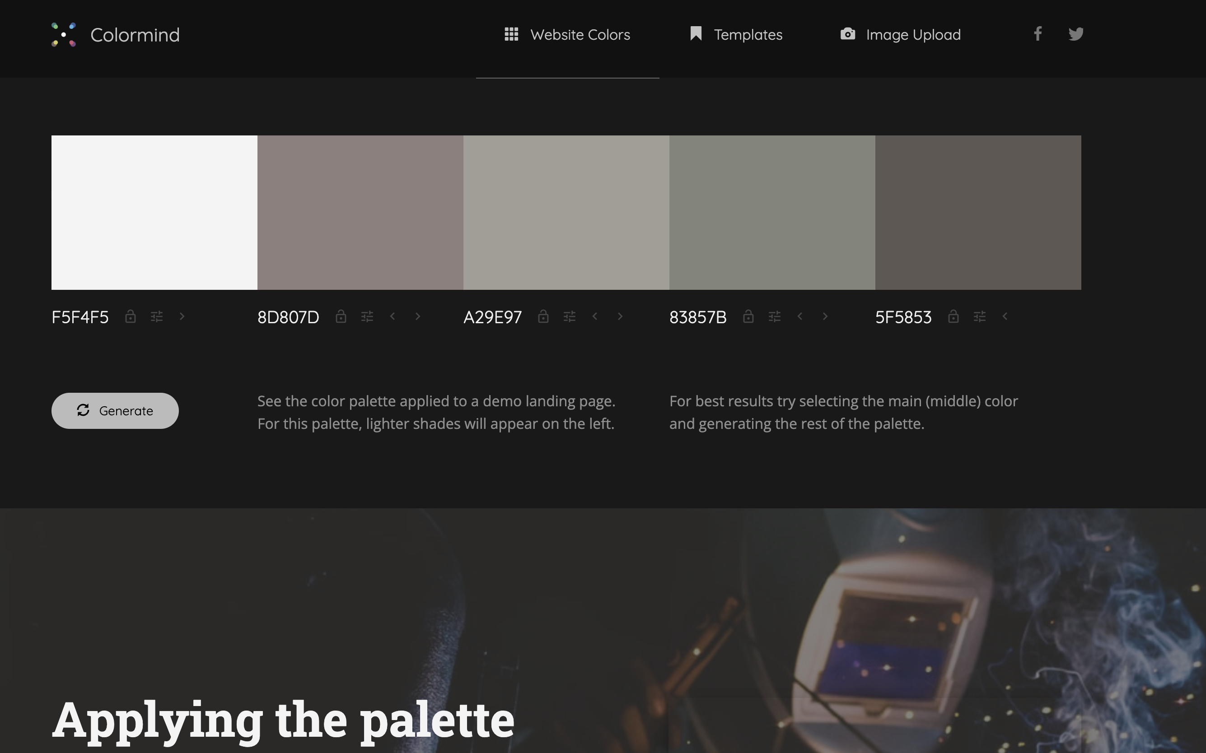Click the sliders icon on 5F5853 color
Image resolution: width=1206 pixels, height=753 pixels.
[980, 316]
